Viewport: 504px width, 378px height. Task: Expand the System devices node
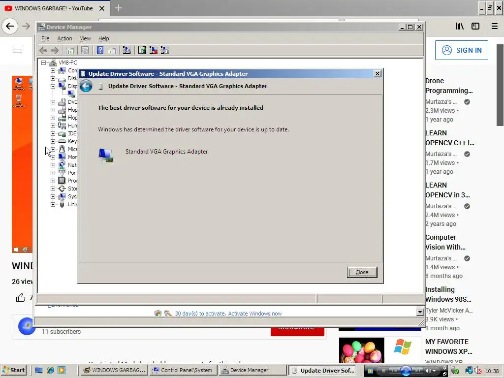coord(53,196)
